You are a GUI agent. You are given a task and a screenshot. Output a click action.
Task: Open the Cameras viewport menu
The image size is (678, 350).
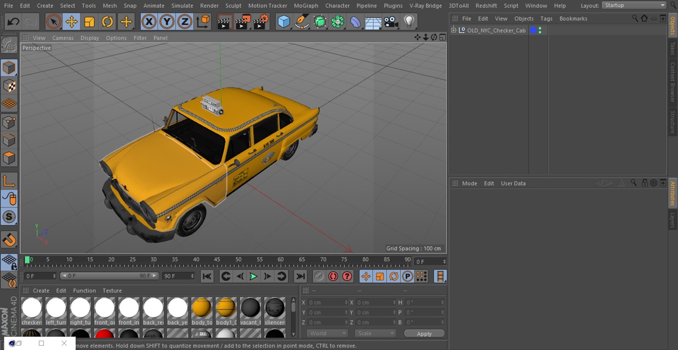pyautogui.click(x=63, y=38)
